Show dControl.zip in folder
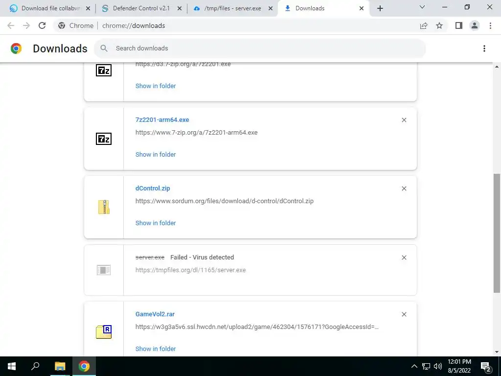Image resolution: width=501 pixels, height=376 pixels. (156, 223)
